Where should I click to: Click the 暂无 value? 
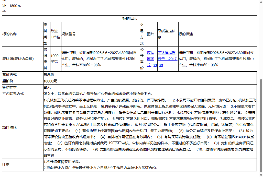click(x=47, y=87)
